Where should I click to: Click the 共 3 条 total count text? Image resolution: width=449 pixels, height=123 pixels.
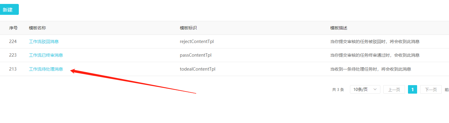(x=338, y=90)
